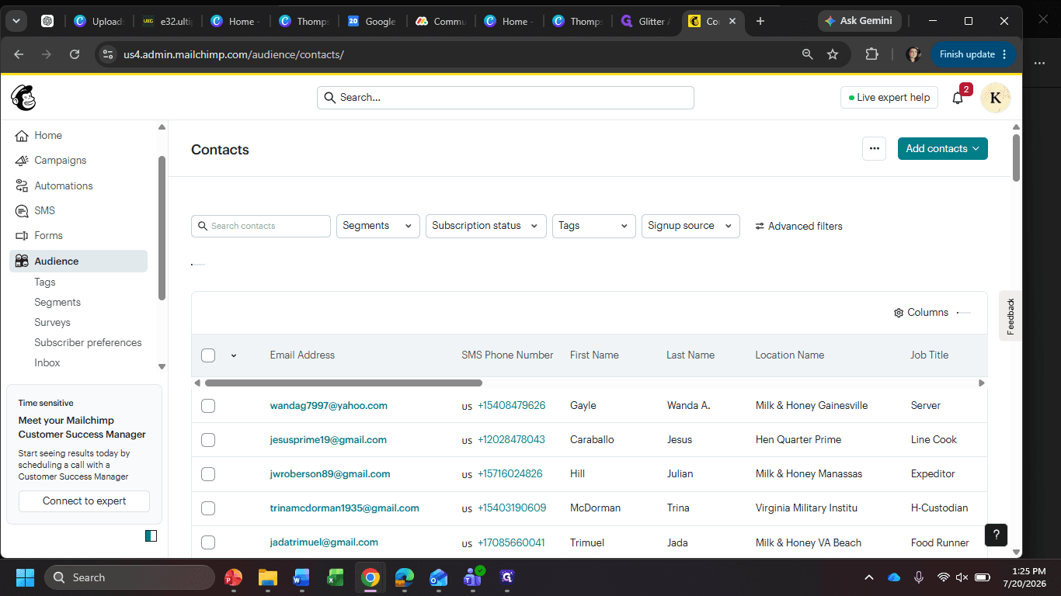This screenshot has height=596, width=1061.
Task: Click the browser zoom magnifier icon
Action: 808,54
